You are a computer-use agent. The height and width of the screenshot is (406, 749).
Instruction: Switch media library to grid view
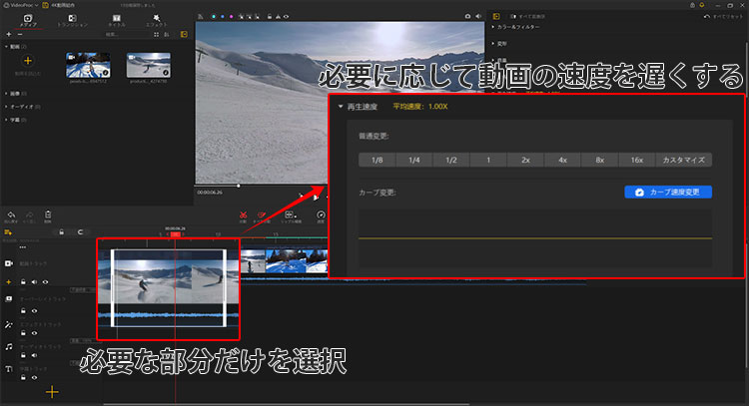(156, 34)
